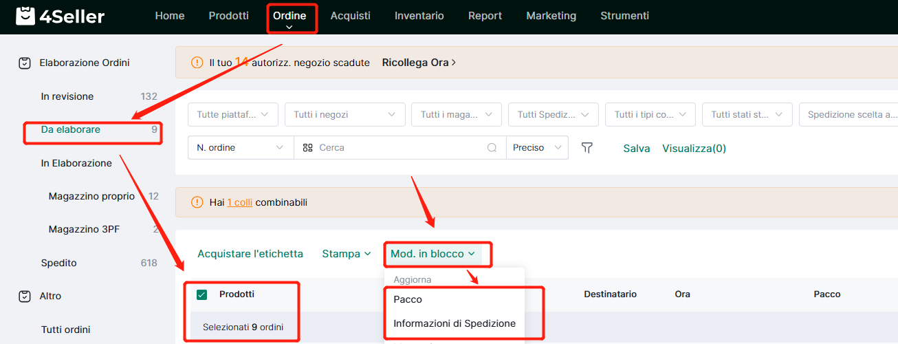Toggle the select-all Prodotti checkbox
Viewport: 898px width, 344px height.
click(202, 294)
